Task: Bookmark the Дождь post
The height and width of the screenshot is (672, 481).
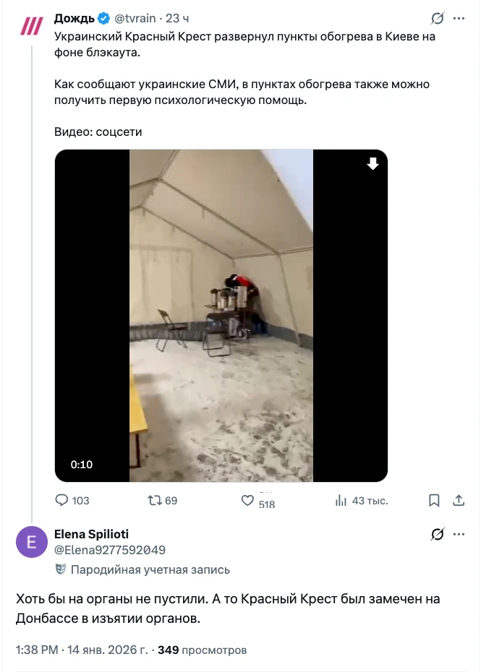Action: [x=434, y=500]
